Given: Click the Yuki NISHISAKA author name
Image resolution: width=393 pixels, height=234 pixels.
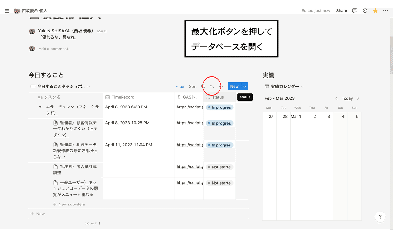Looking at the screenshot, I should click(x=66, y=31).
